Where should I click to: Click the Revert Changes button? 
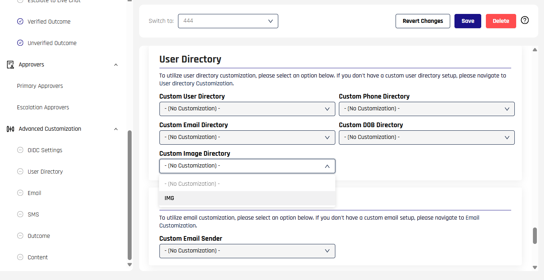tap(422, 21)
